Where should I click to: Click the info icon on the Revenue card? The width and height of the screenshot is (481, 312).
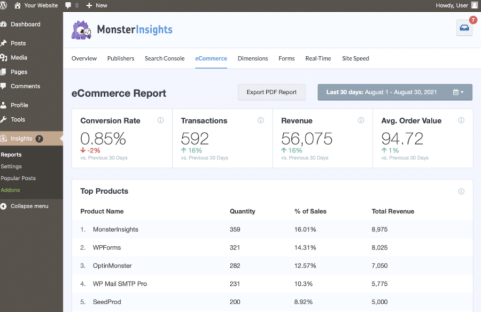[361, 121]
